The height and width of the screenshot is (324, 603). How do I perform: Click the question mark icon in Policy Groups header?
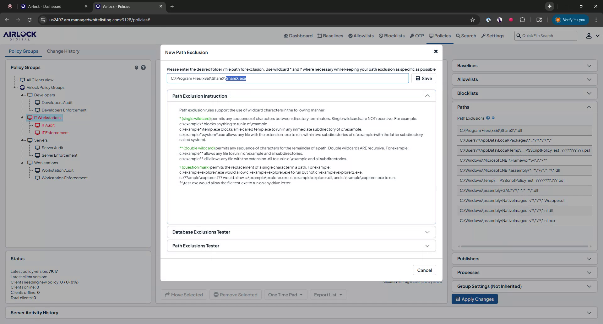click(x=144, y=67)
